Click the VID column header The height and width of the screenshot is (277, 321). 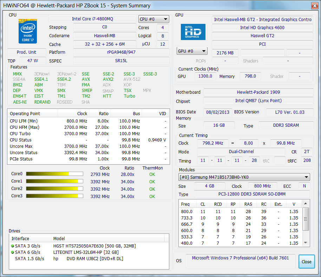tap(155, 113)
